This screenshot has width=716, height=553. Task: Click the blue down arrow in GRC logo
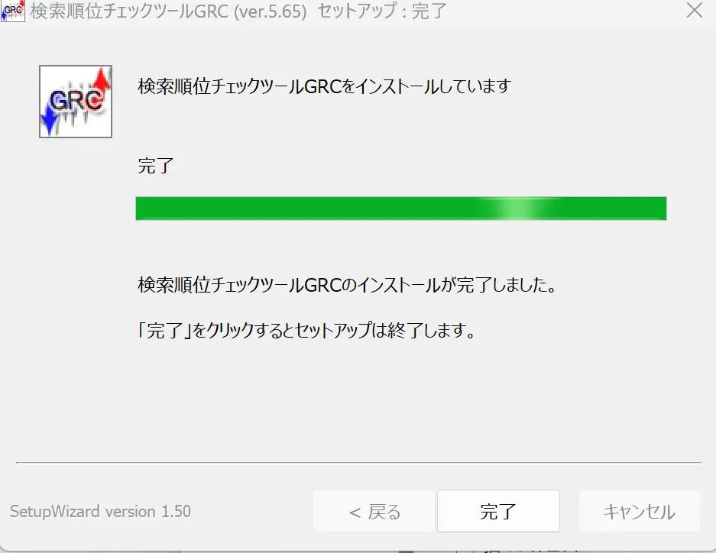48,120
